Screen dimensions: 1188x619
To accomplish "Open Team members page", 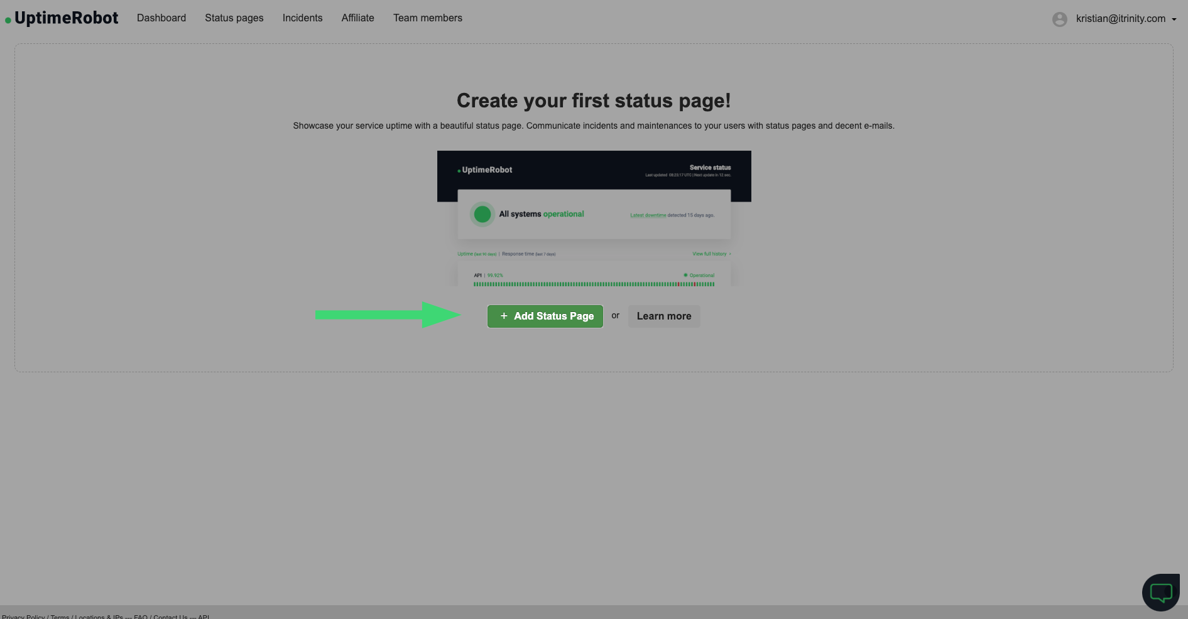I will click(428, 18).
